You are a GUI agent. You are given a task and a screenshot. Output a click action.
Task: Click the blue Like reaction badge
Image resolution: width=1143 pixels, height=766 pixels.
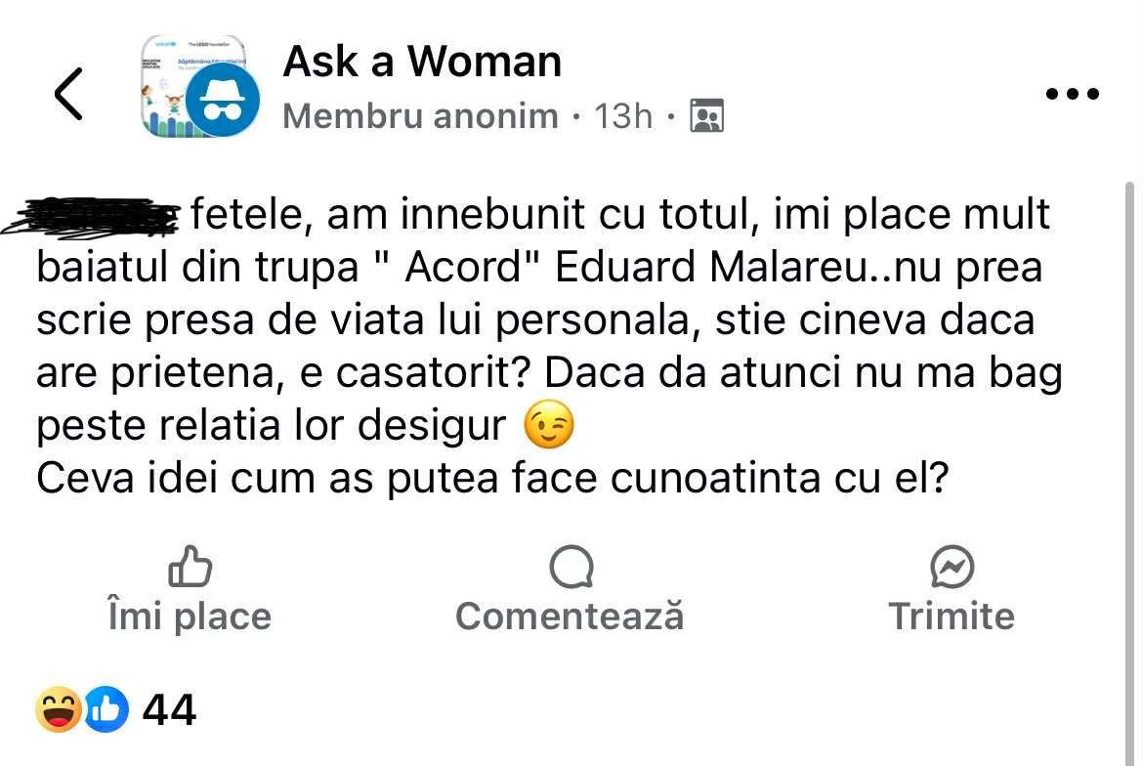coord(106,709)
